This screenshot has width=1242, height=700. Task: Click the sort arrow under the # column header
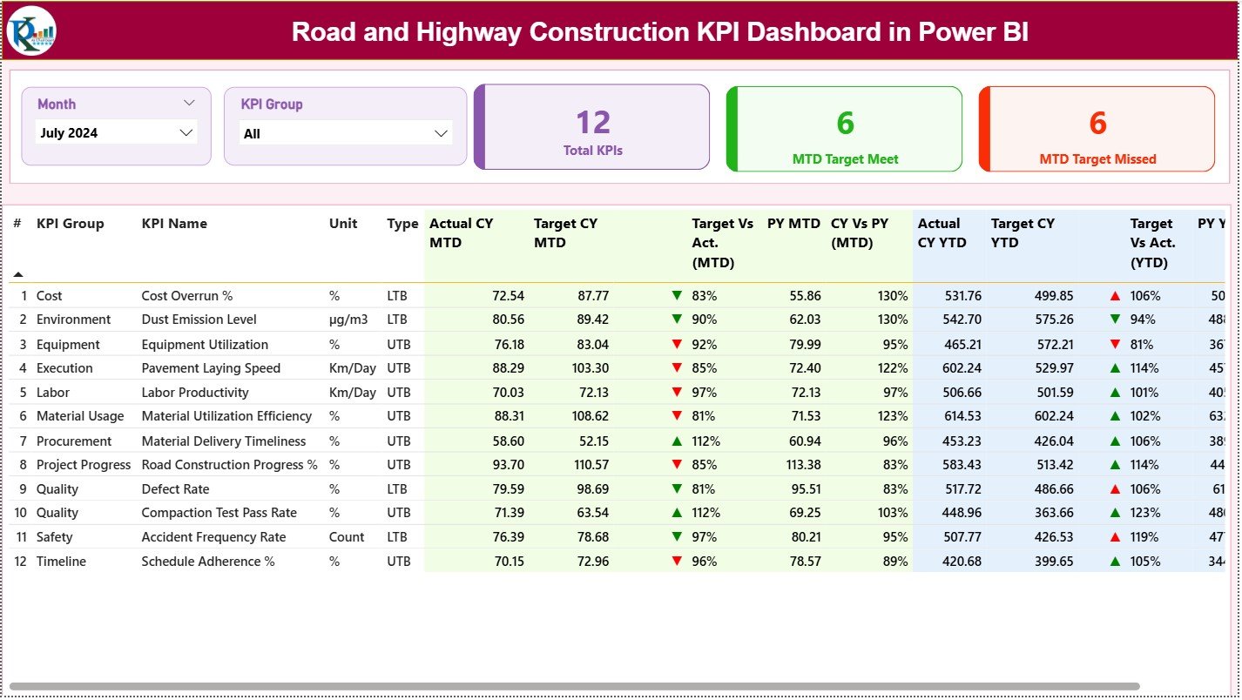click(18, 273)
